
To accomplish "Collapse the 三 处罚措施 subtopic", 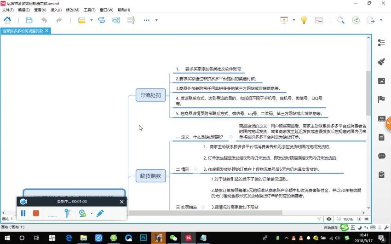I will tap(203, 207).
